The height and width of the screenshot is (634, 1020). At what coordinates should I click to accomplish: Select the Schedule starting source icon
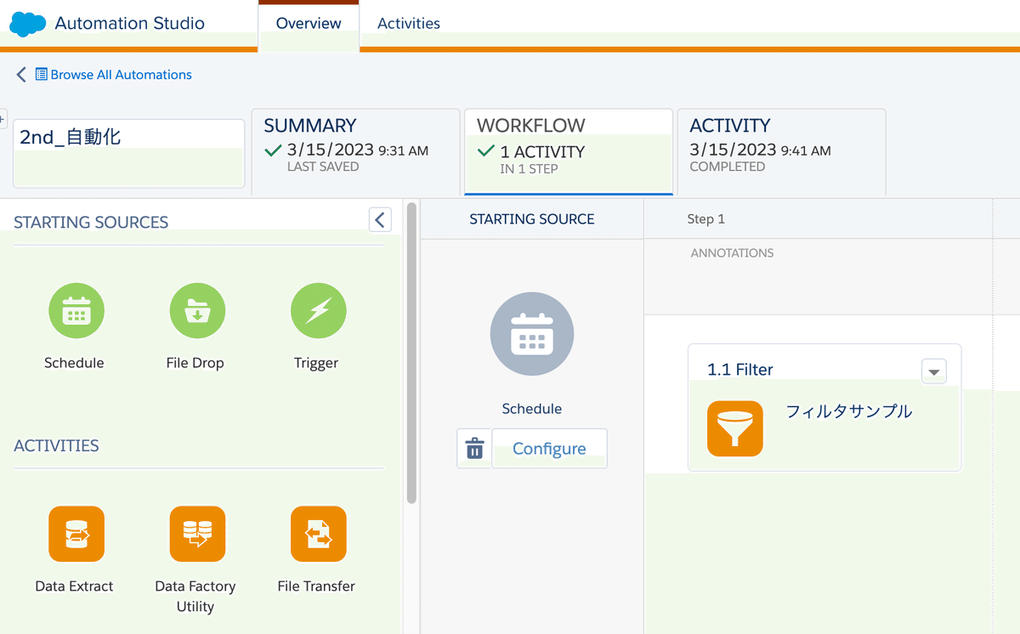(76, 310)
